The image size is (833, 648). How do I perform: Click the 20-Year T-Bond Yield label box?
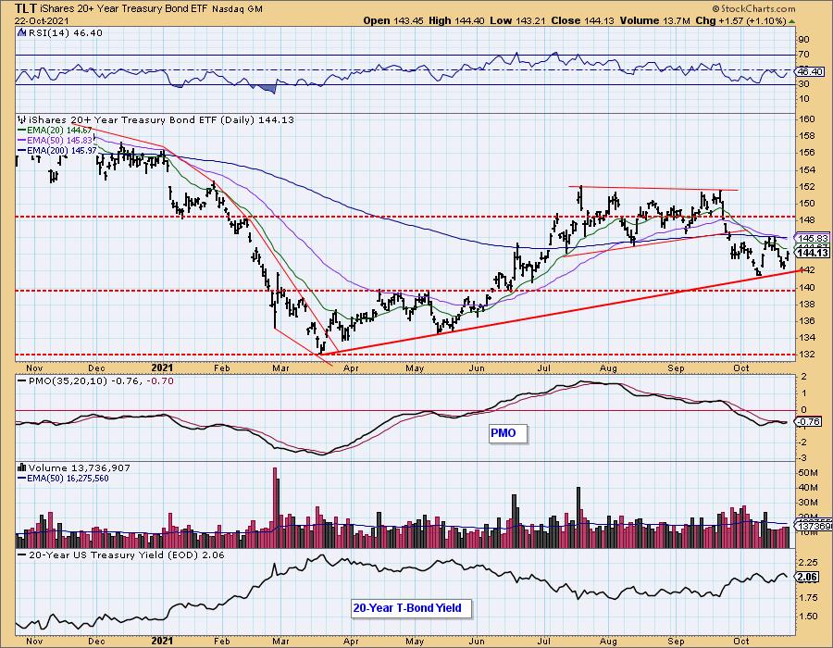[411, 607]
